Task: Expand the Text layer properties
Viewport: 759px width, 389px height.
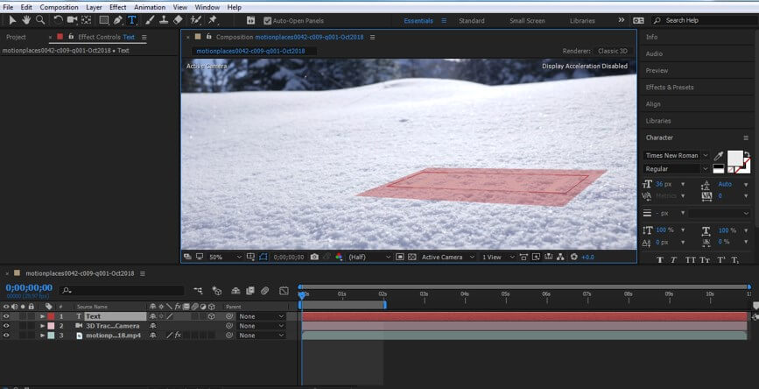Action: click(x=42, y=316)
